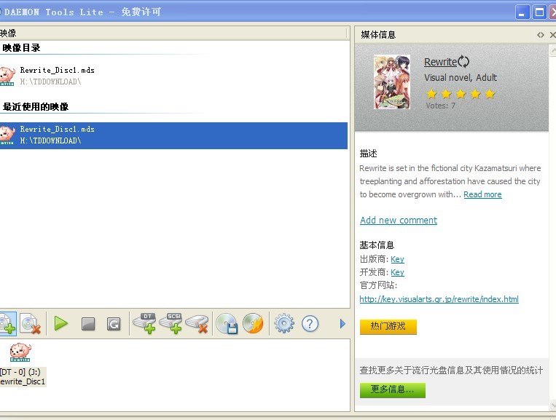Click the reload/remount G icon
The image size is (556, 420).
[x=114, y=324]
